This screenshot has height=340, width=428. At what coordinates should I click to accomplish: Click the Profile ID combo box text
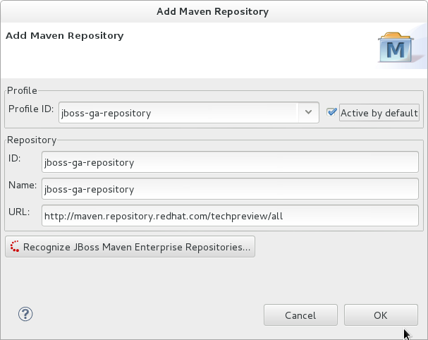point(178,113)
